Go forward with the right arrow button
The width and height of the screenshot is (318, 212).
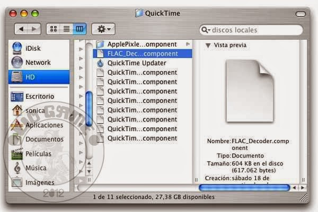[x=34, y=29]
